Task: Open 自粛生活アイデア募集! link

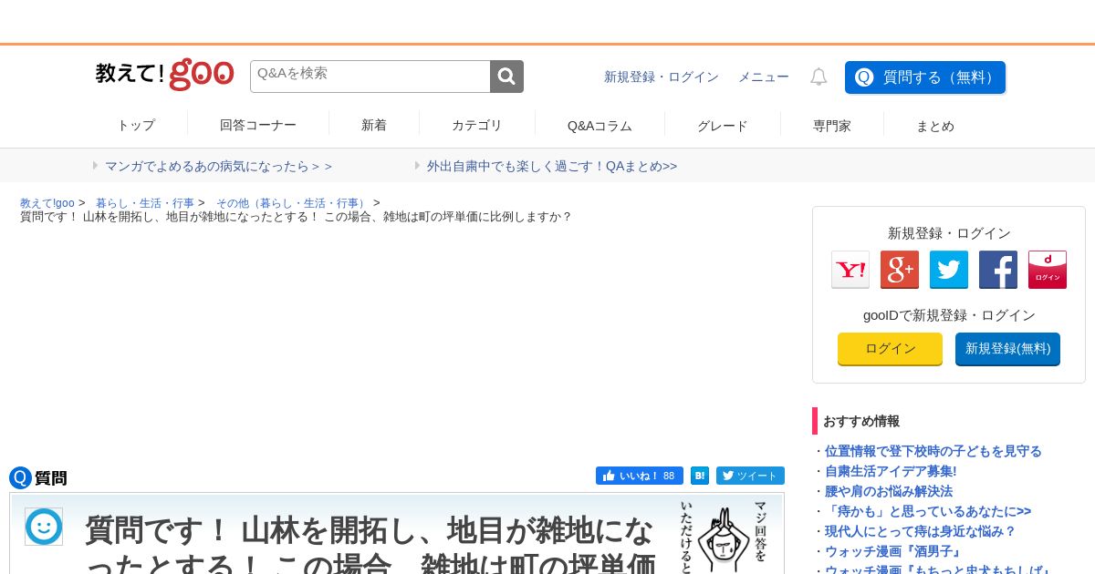Action: pyautogui.click(x=891, y=471)
